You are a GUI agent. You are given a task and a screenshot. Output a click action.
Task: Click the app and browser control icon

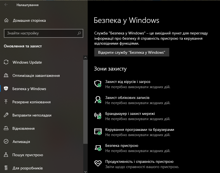(98, 132)
